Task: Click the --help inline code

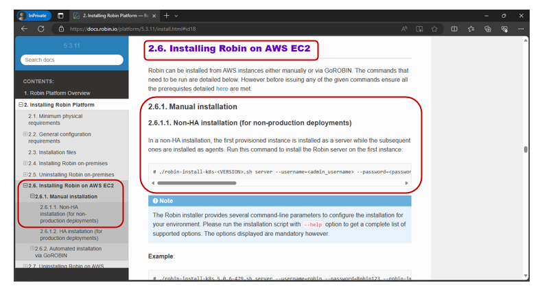Action: (x=313, y=225)
